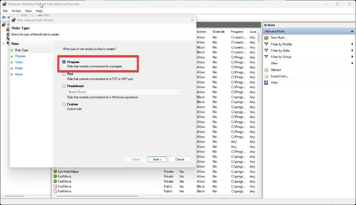Click the EpicWebHelper rule green check icon
356x205 pixels.
[55, 171]
